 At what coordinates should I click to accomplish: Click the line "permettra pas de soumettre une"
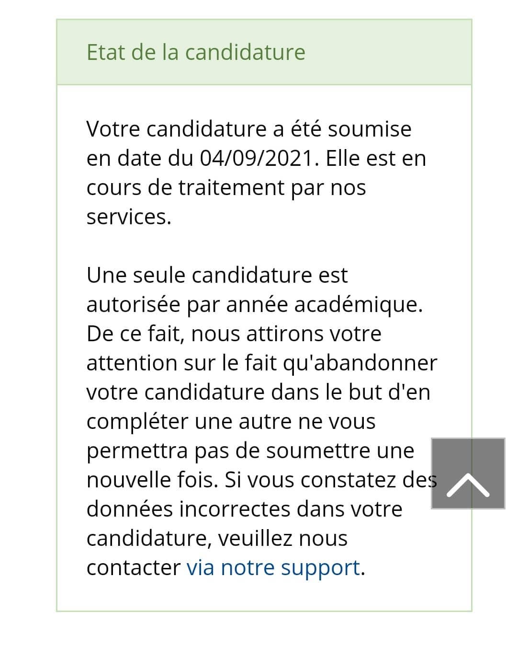pos(250,451)
